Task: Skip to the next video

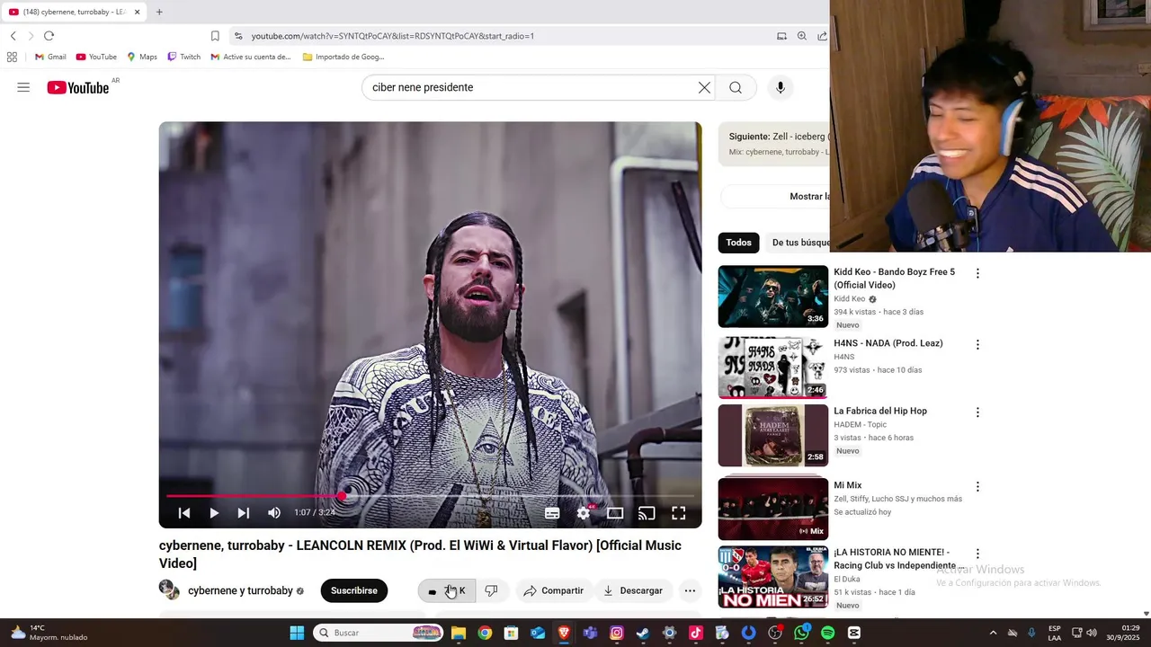Action: 244,513
